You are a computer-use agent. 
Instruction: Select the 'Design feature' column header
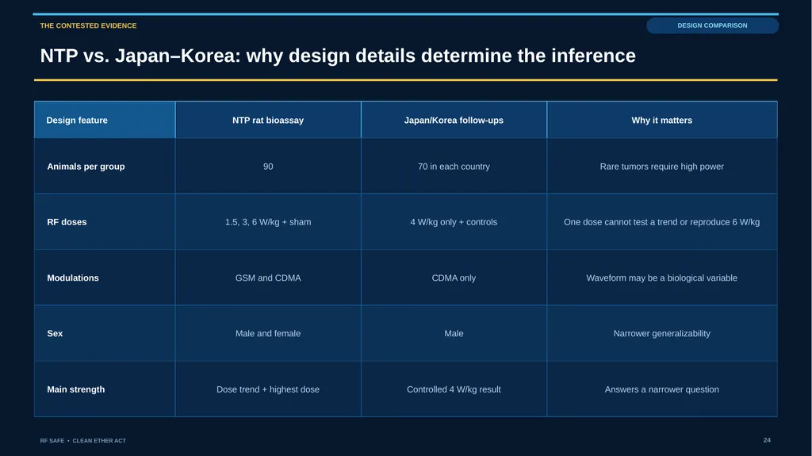click(105, 121)
